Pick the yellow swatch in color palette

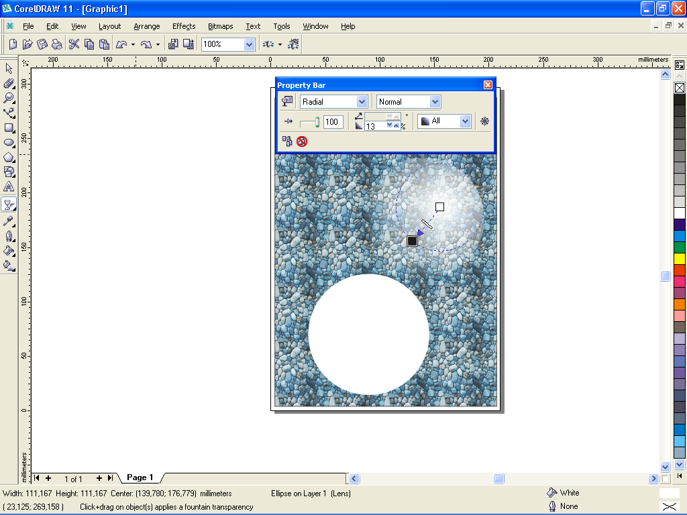(680, 258)
